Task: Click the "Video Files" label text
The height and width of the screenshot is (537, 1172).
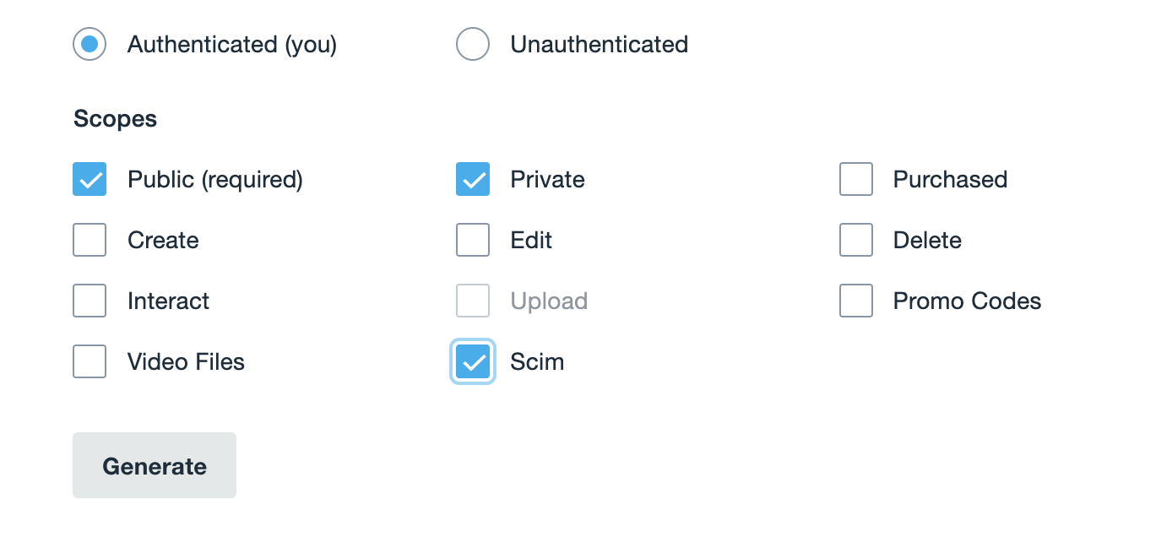Action: coord(186,361)
